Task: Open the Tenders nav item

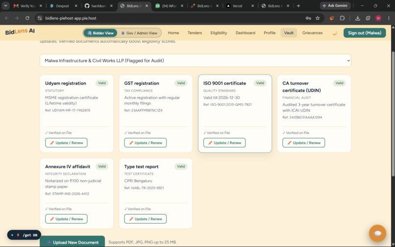Action: point(195,33)
